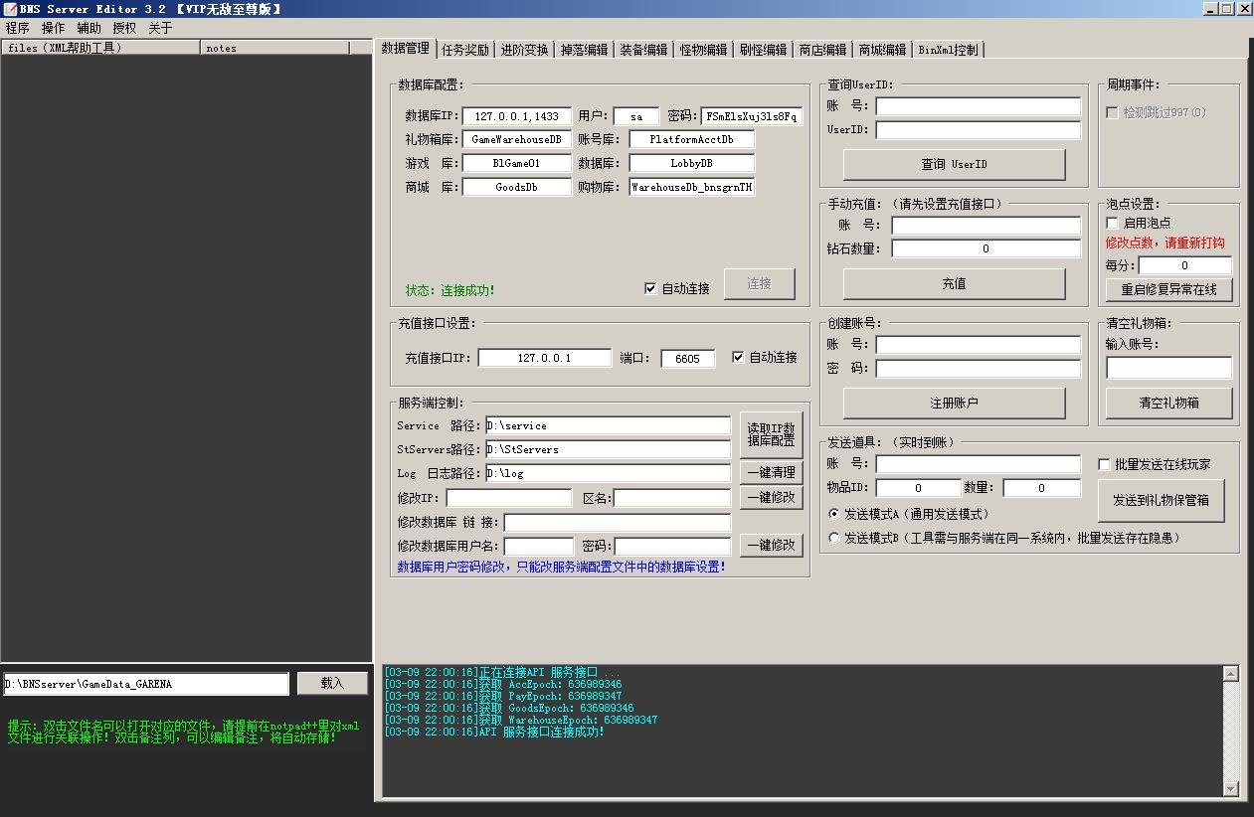Click the 查询 UserID button
This screenshot has height=817, width=1254.
point(954,164)
